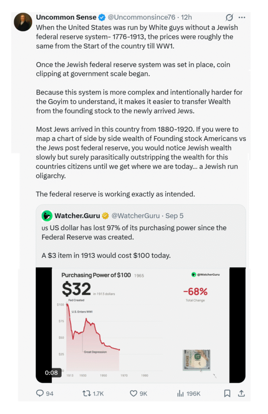This screenshot has width=268, height=414.
Task: Bookmark this post using the bookmark icon
Action: 227,393
